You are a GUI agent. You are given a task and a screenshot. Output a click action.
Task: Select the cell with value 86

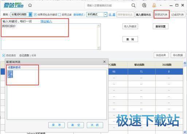(118, 72)
